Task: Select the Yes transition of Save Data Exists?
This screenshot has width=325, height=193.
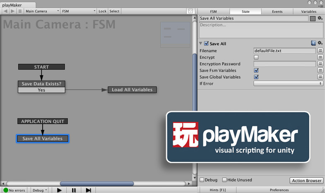Action: point(41,90)
